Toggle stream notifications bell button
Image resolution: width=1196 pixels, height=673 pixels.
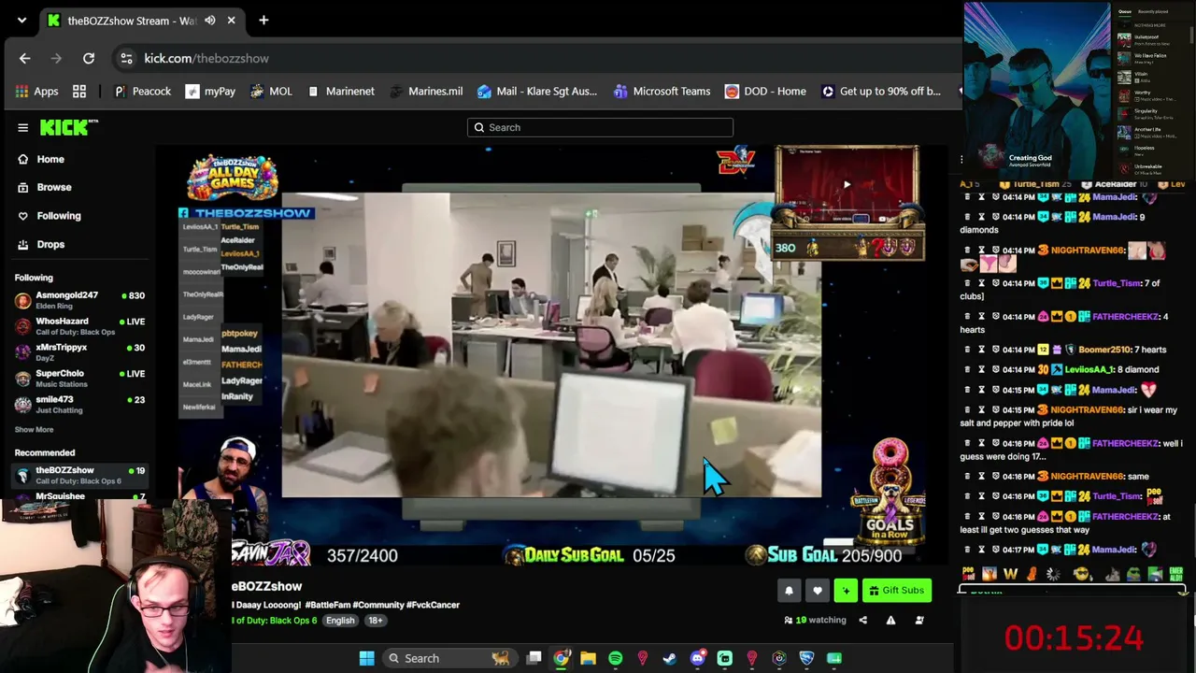(x=789, y=591)
